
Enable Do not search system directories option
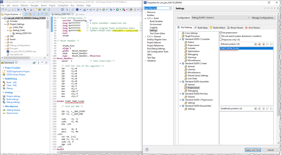tap(221, 36)
